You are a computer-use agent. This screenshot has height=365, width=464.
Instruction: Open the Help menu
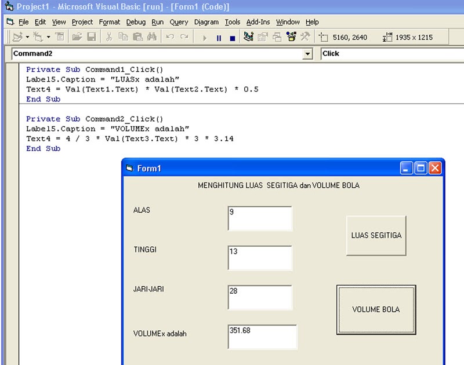[312, 22]
